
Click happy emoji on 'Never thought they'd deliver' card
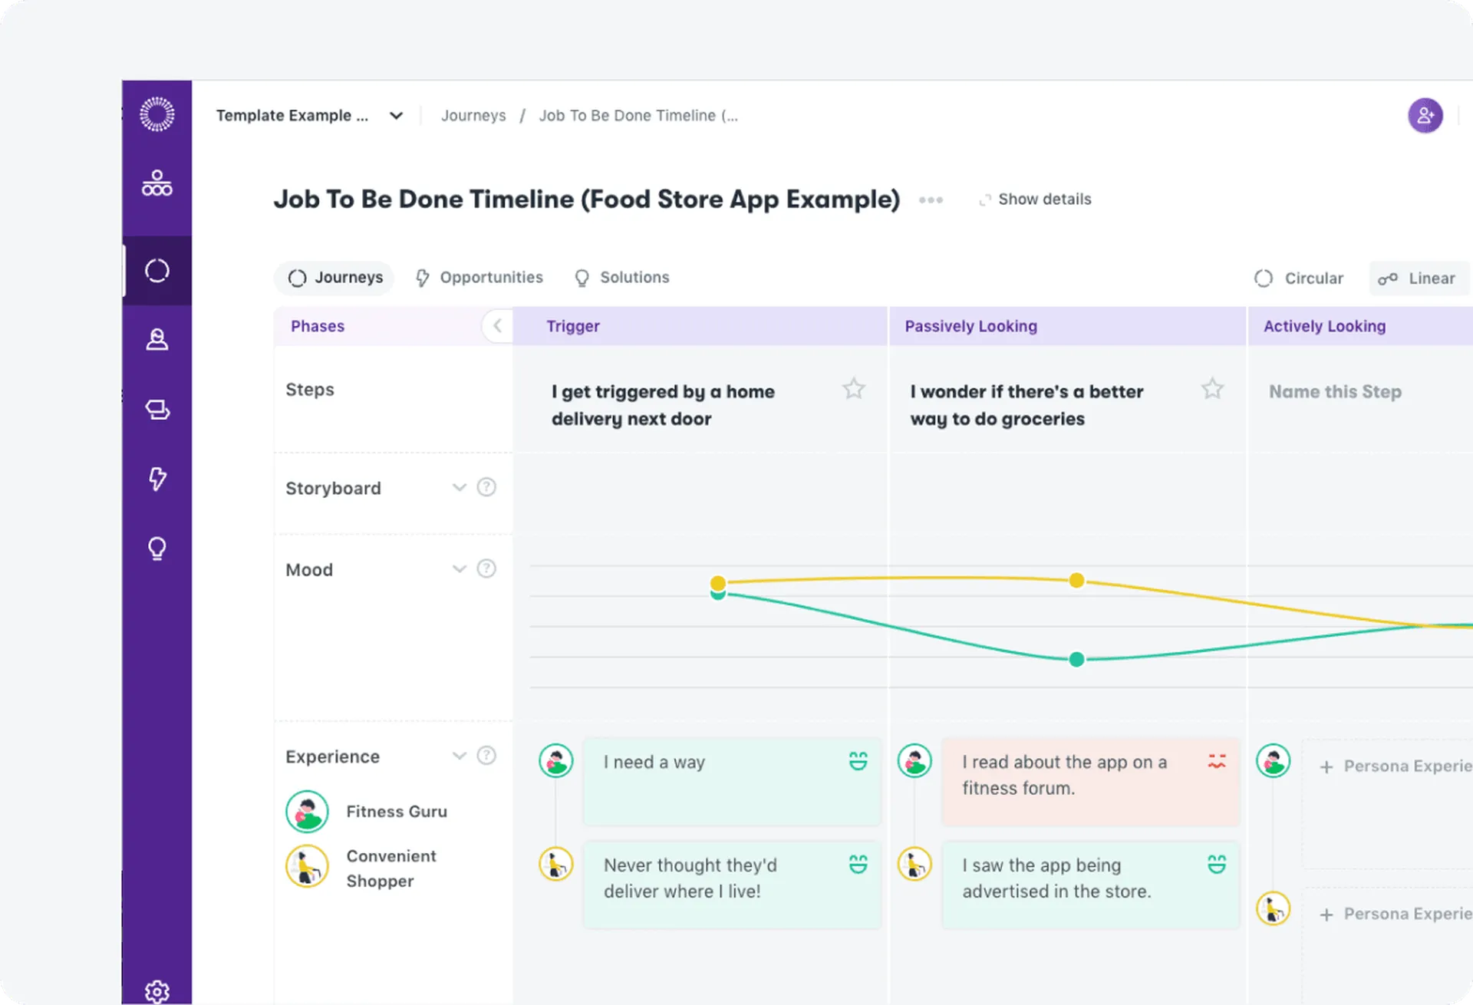(x=858, y=864)
